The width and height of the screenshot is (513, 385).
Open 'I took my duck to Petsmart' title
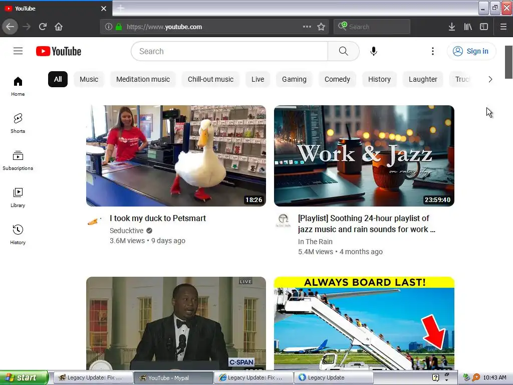[x=158, y=219]
